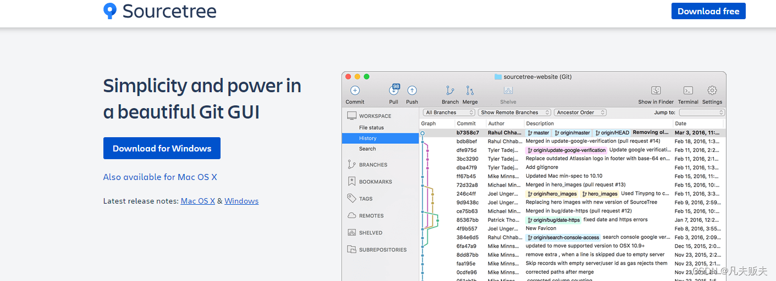The height and width of the screenshot is (281, 776).
Task: Click the Download free button
Action: pos(708,11)
